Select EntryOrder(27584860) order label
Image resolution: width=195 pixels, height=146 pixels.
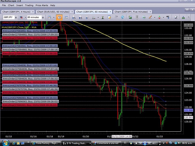tap(31, 49)
